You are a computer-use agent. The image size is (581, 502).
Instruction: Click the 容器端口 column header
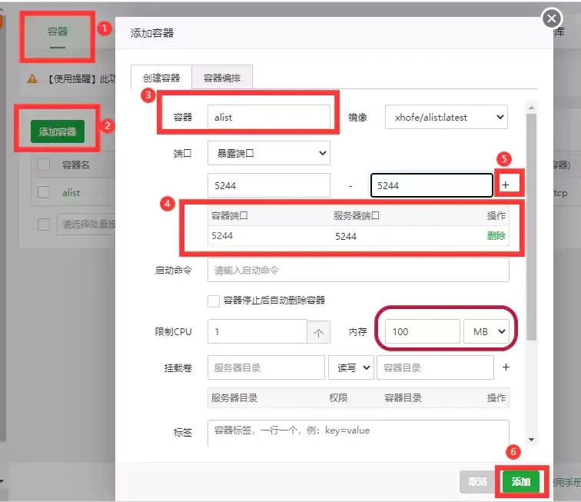pyautogui.click(x=229, y=215)
